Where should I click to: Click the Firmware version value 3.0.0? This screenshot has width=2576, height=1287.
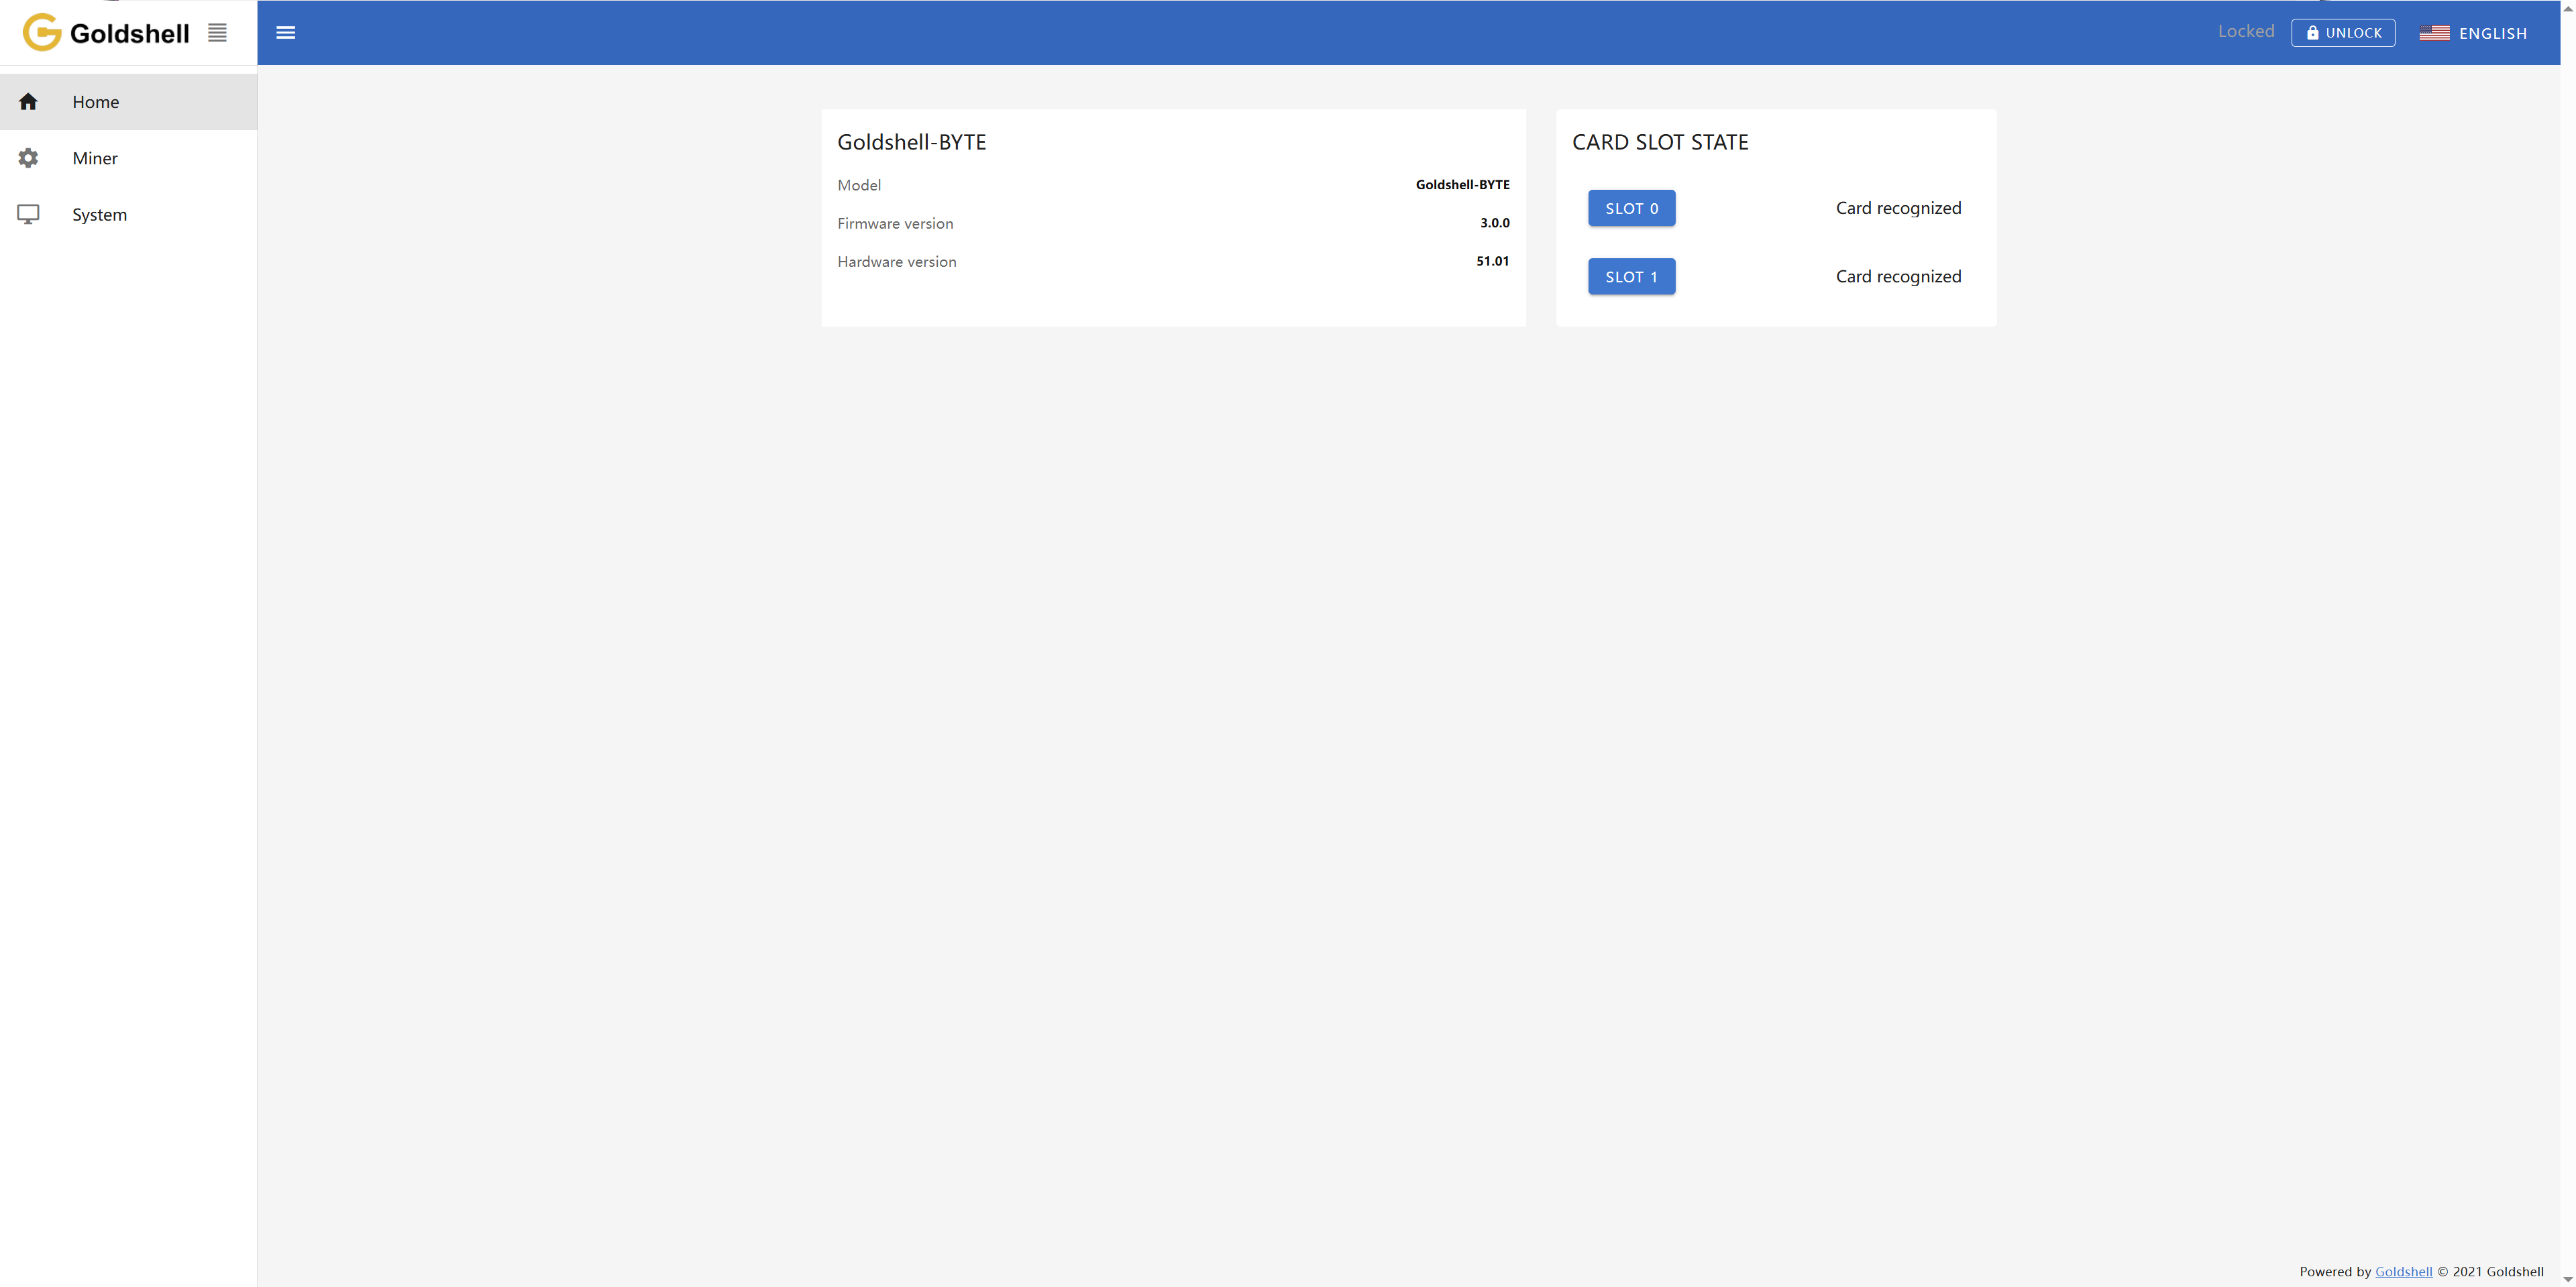click(1494, 223)
